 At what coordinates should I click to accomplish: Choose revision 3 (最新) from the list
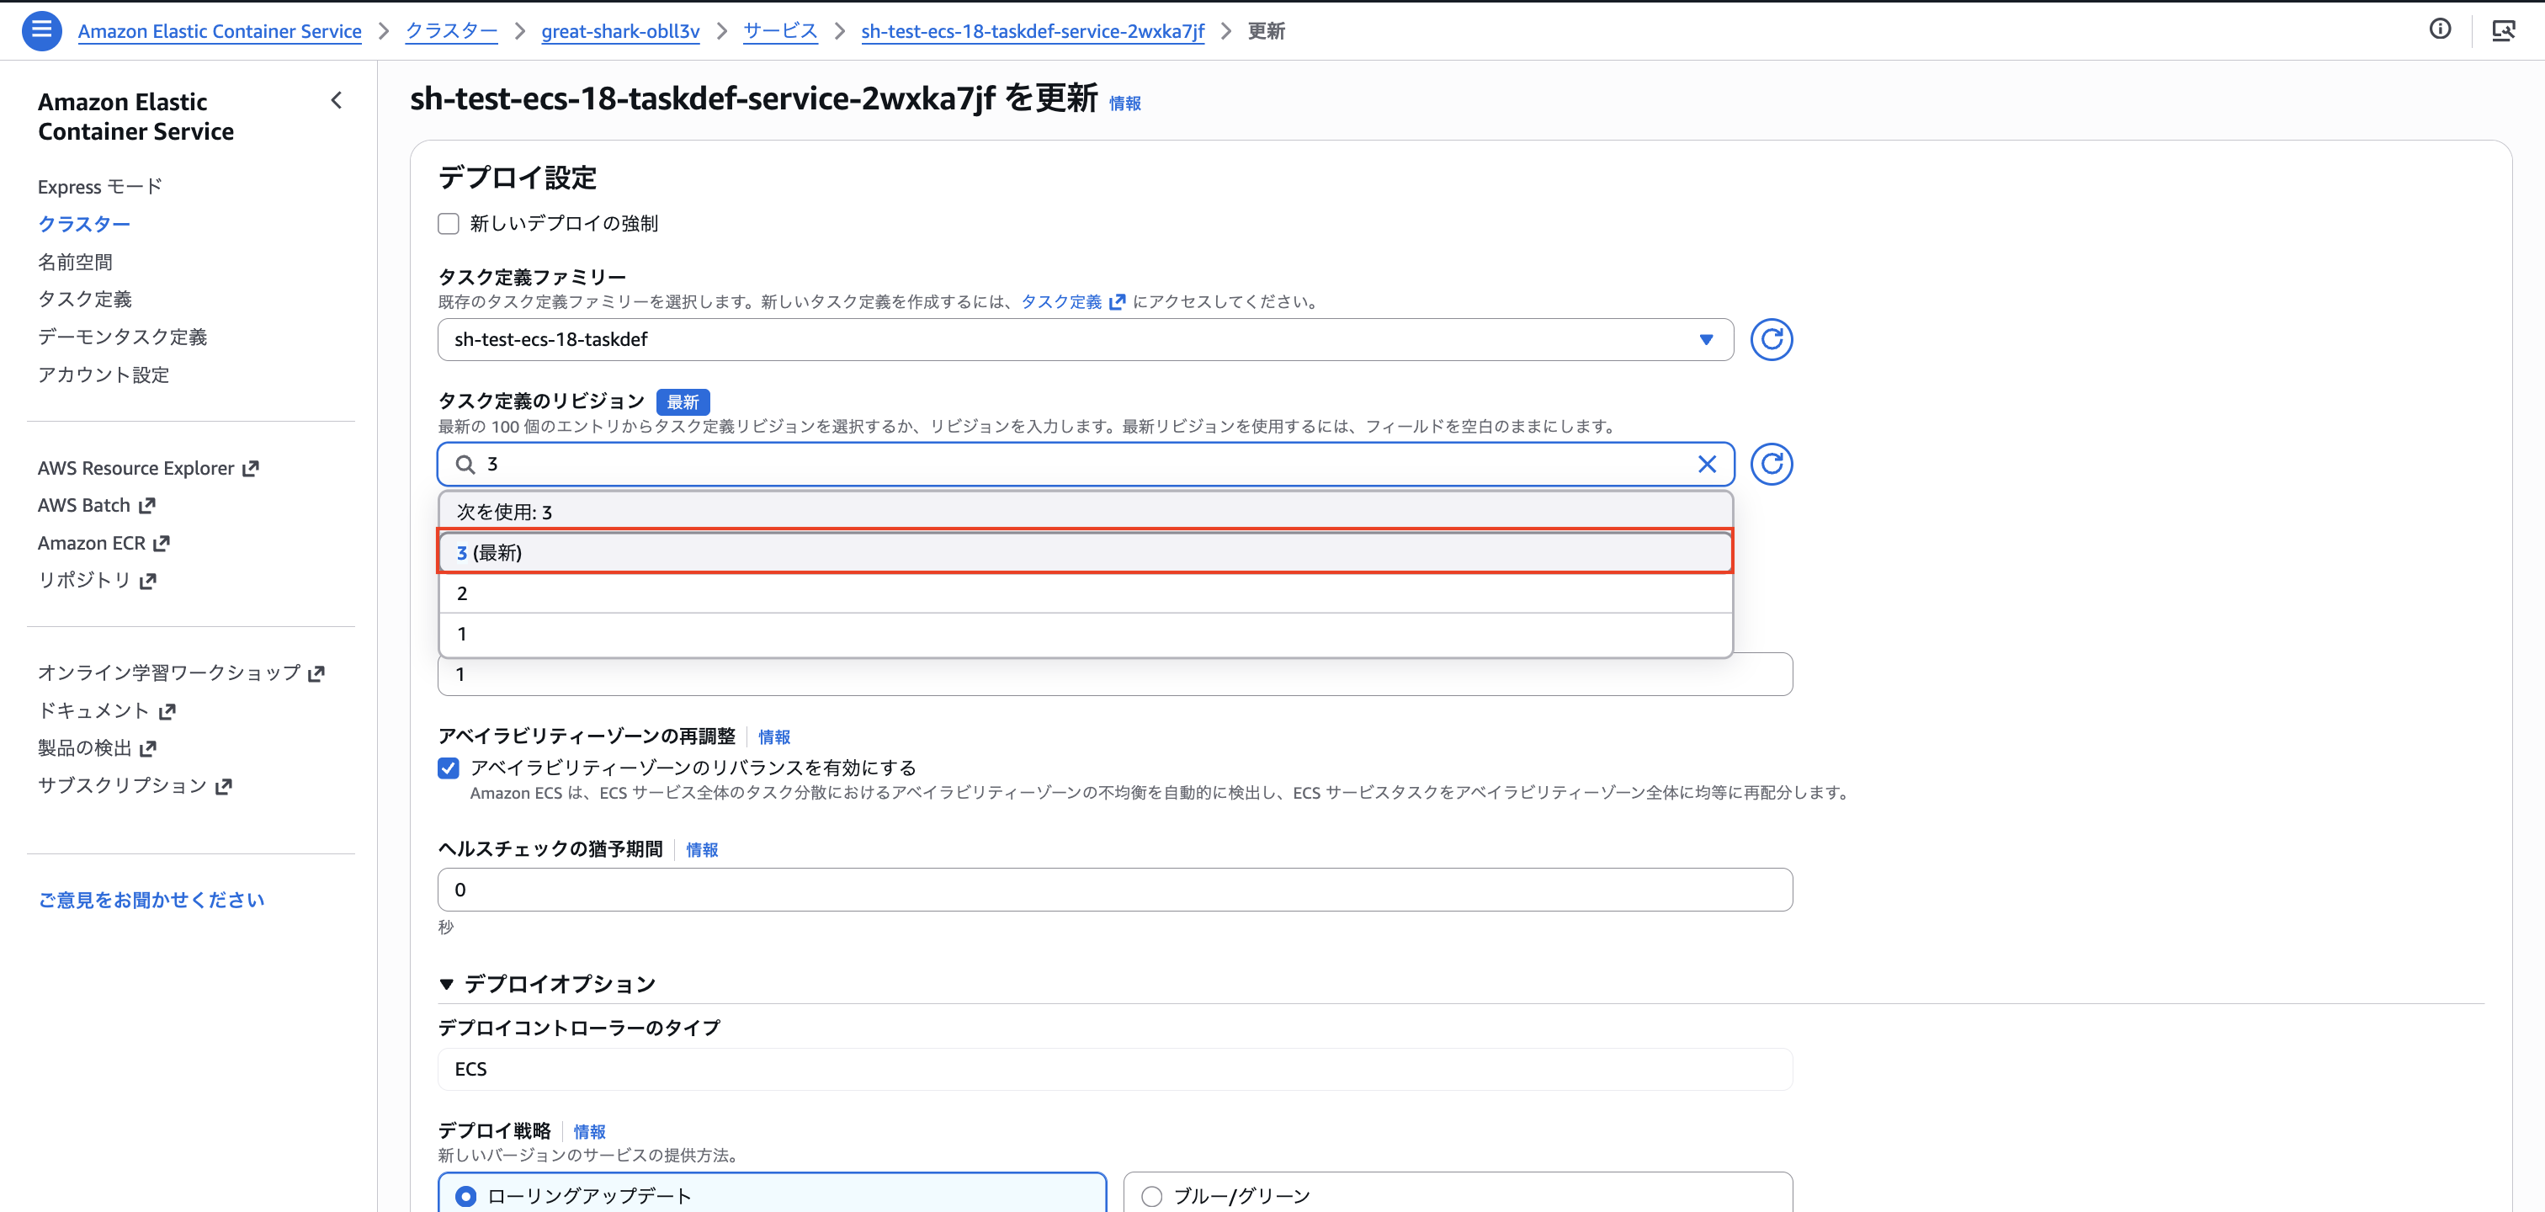[x=1085, y=552]
